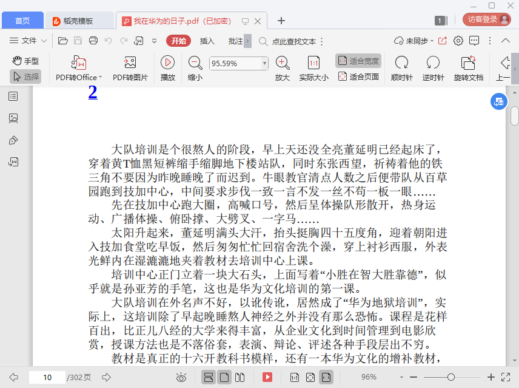Click the zoom plus button in status bar
The height and width of the screenshot is (388, 519).
[491, 377]
